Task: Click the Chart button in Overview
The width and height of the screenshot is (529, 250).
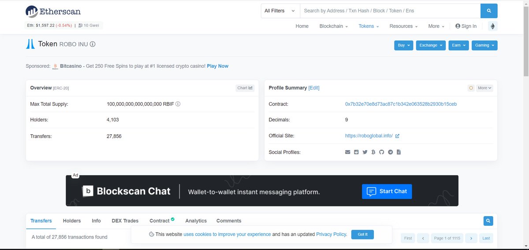Action: point(245,88)
